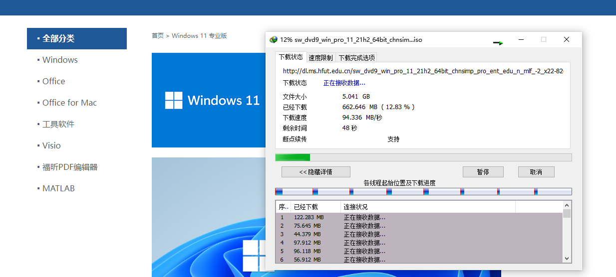Go to 首页 breadcrumb link

[158, 35]
